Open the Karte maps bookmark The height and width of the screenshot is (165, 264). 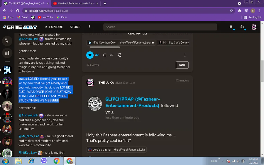pyautogui.click(x=62, y=17)
